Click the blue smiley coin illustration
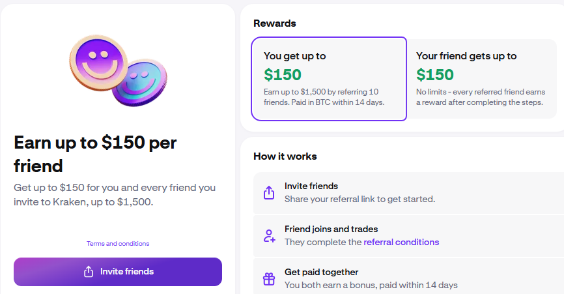The height and width of the screenshot is (294, 564). 140,83
